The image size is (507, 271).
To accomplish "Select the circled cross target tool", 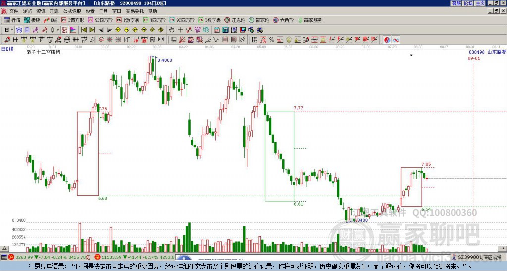I will 101,40.
